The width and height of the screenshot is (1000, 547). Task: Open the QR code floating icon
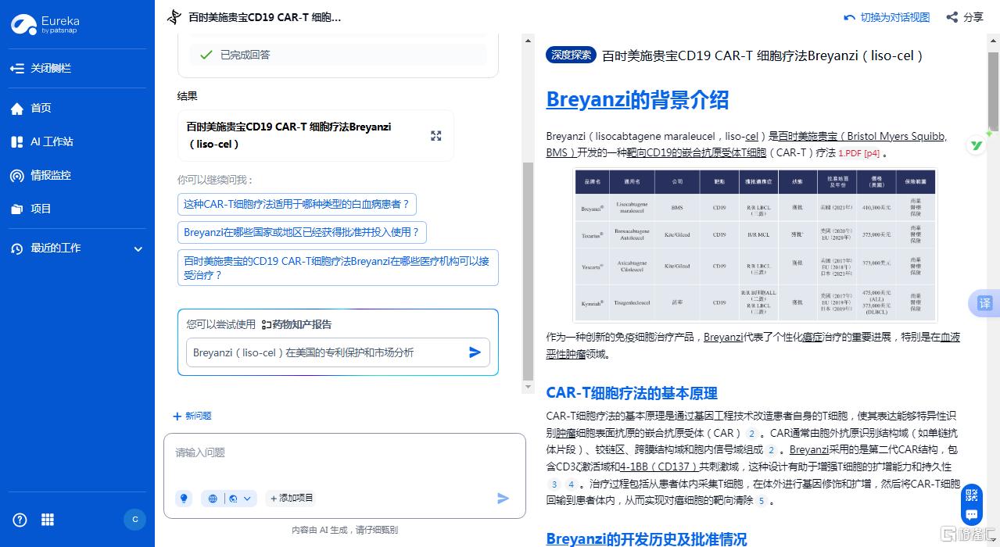pyautogui.click(x=972, y=494)
